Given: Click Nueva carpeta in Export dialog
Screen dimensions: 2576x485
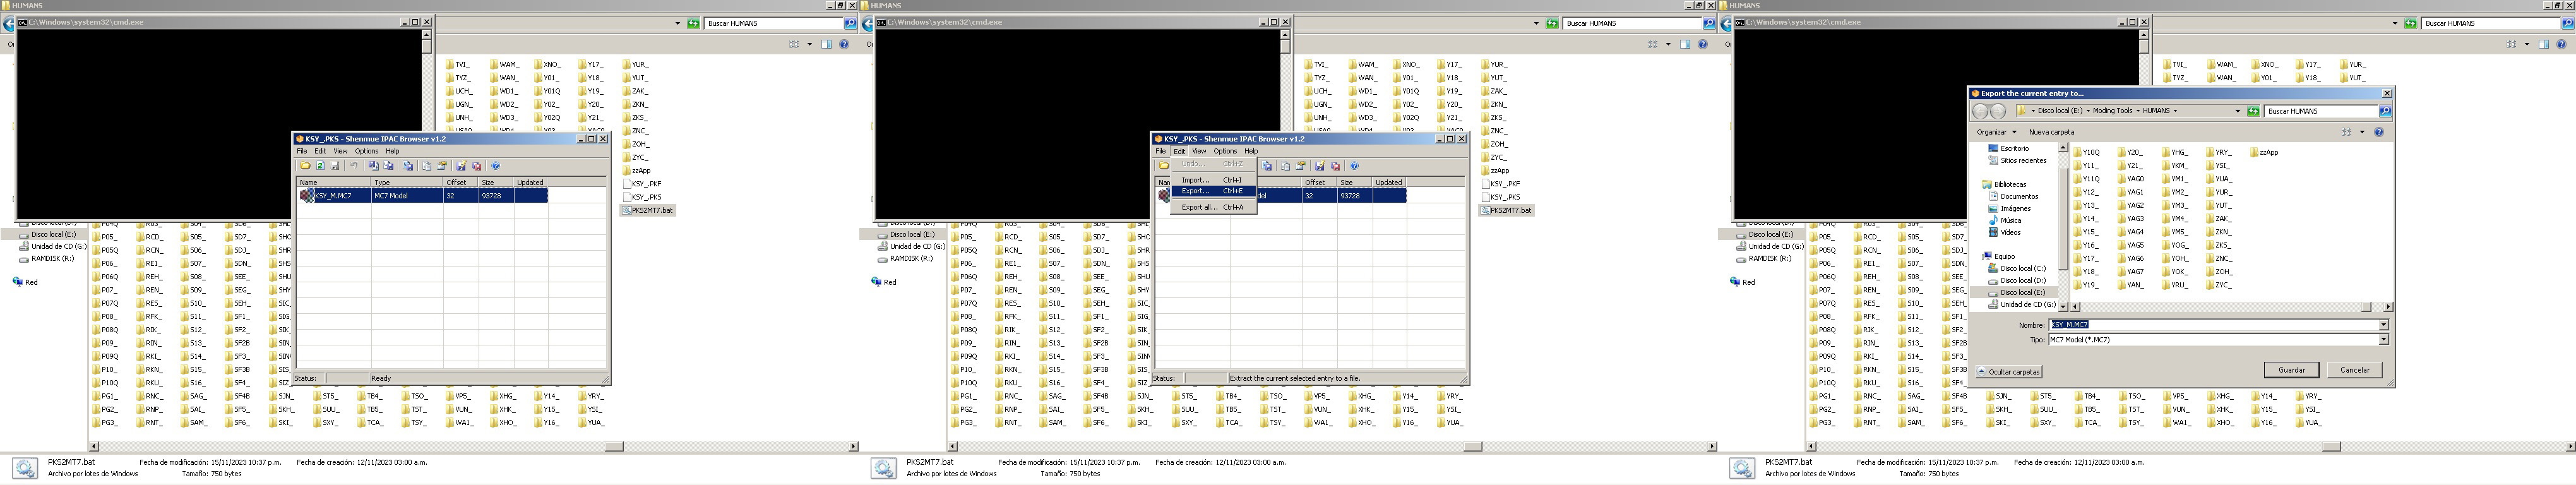Looking at the screenshot, I should [x=2052, y=132].
